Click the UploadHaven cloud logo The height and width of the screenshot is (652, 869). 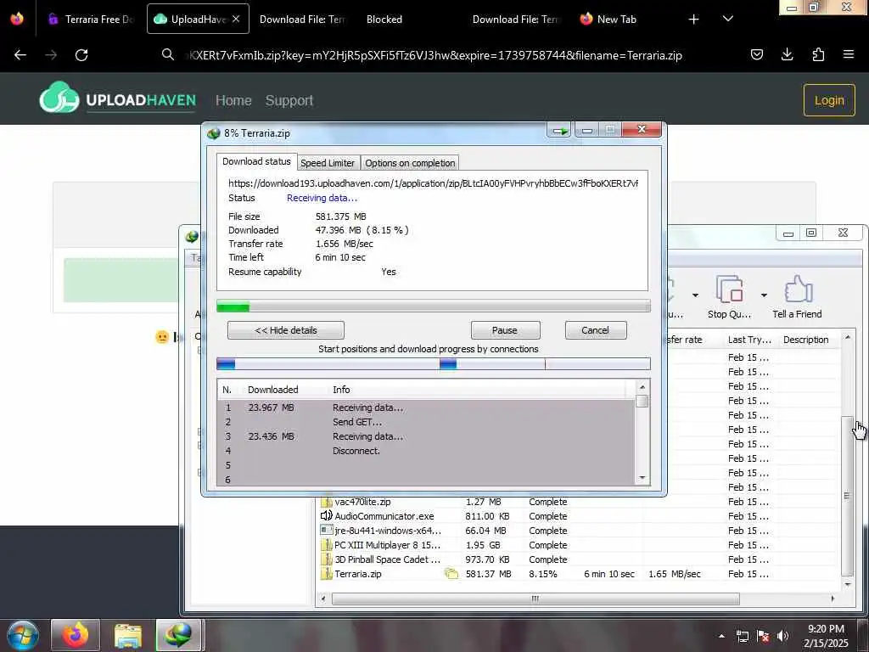[59, 98]
